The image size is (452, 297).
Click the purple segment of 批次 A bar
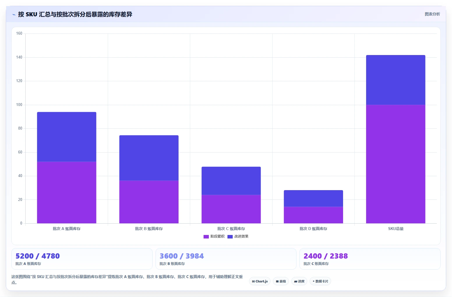click(x=67, y=192)
